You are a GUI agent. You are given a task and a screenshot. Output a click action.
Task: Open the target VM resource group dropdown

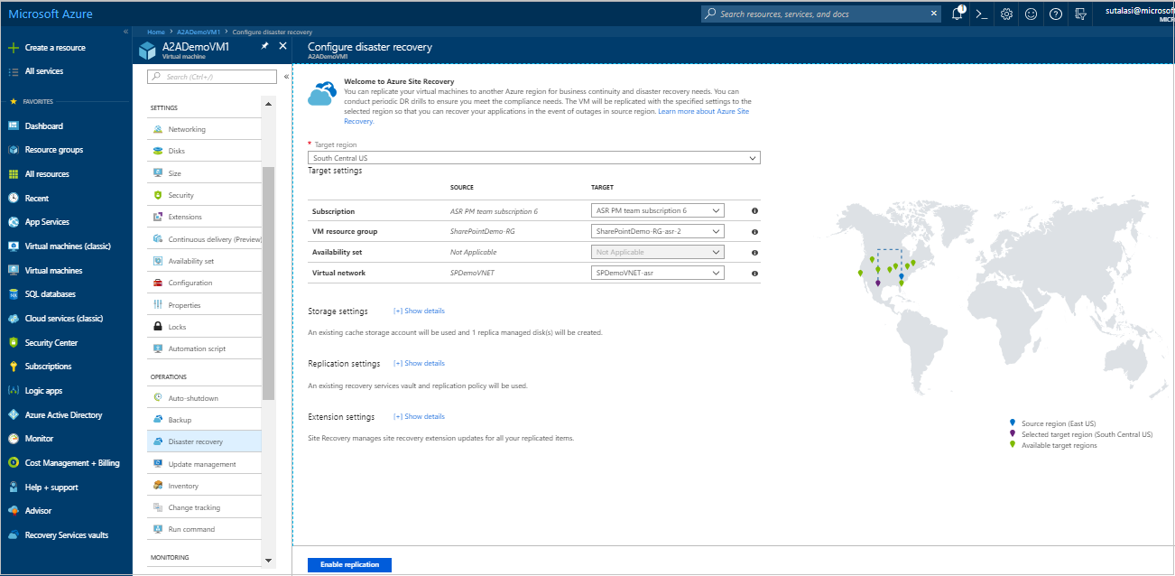[x=658, y=231]
